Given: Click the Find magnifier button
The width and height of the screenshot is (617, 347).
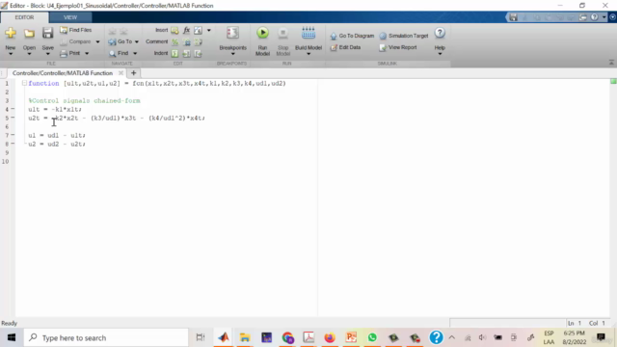Looking at the screenshot, I should click(119, 53).
